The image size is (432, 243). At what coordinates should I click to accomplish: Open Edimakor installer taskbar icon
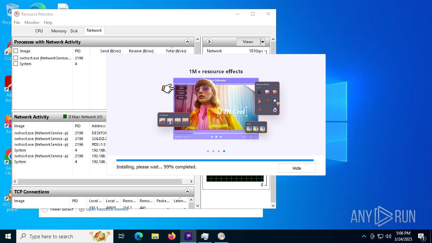pyautogui.click(x=188, y=236)
